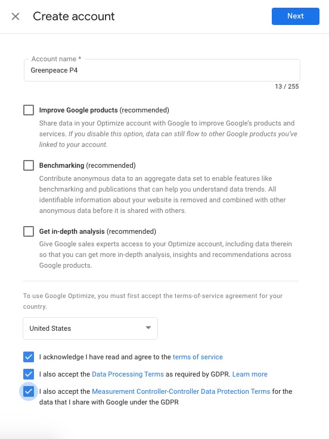Screen dimensions: 329x439
Task: Open the terms of service link
Action: tap(198, 357)
